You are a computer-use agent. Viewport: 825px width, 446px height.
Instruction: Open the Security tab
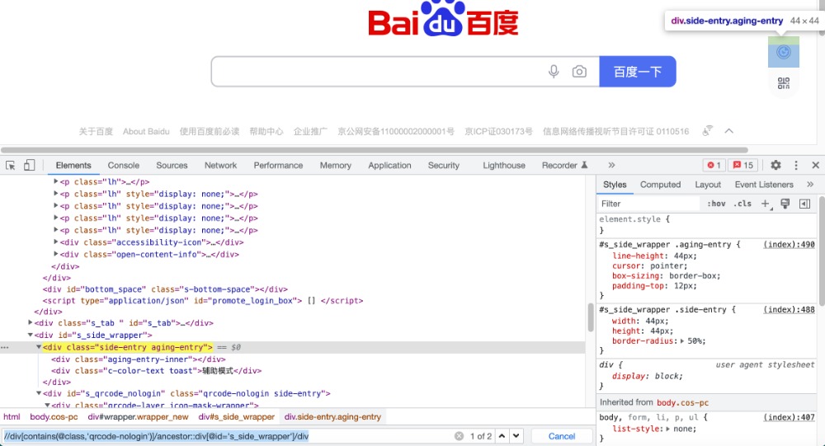coord(444,165)
